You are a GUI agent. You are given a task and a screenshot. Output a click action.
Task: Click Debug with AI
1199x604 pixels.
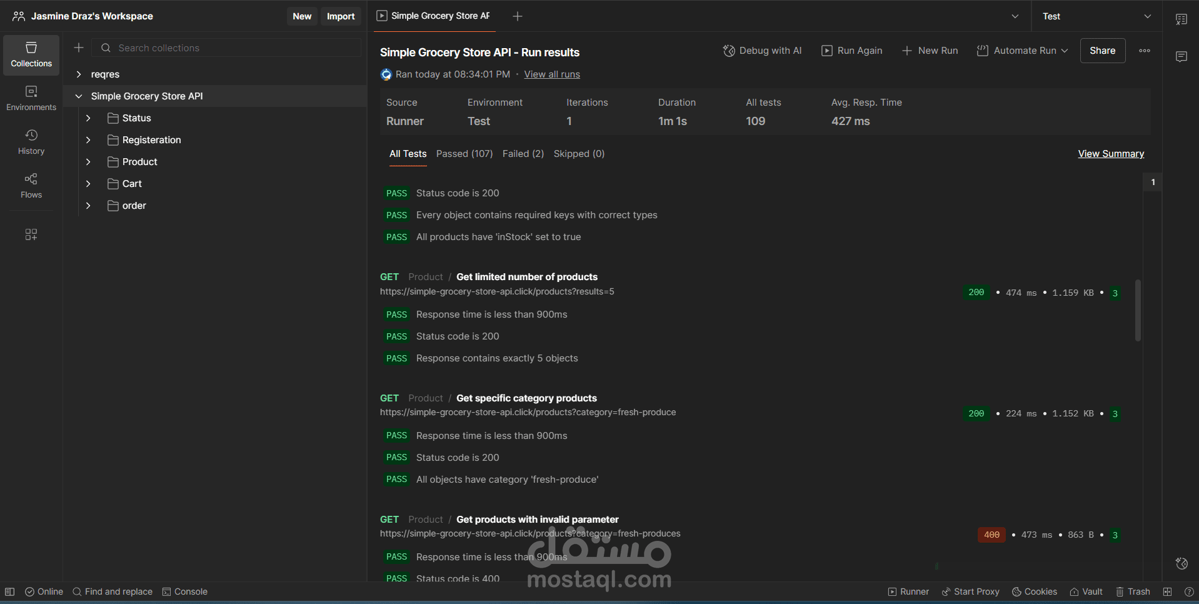click(x=763, y=51)
